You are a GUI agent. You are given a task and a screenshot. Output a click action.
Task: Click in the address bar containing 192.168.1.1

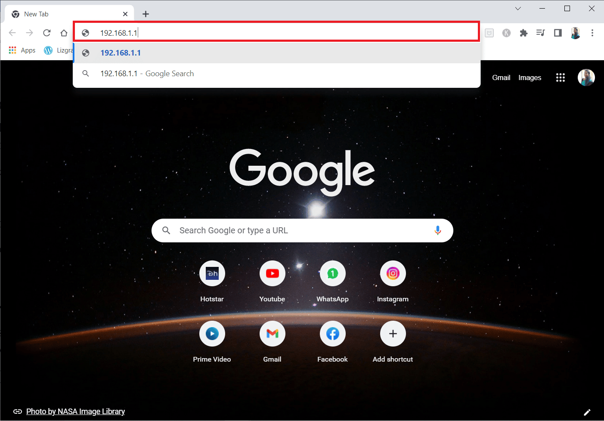[276, 32]
